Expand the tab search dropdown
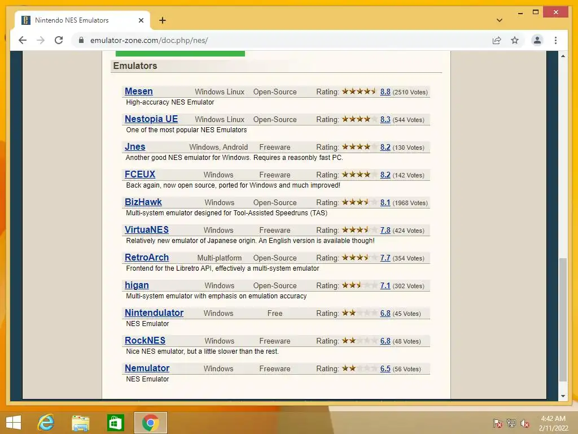The width and height of the screenshot is (578, 434). pos(499,20)
